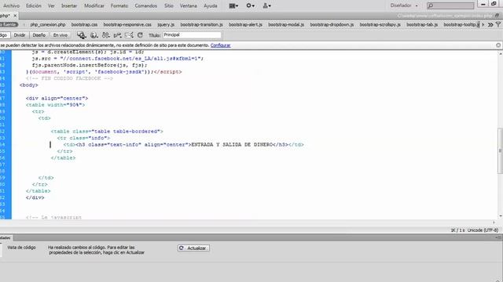Click the div align="center" code line
Viewport: 503px width, 282px height.
(x=57, y=98)
